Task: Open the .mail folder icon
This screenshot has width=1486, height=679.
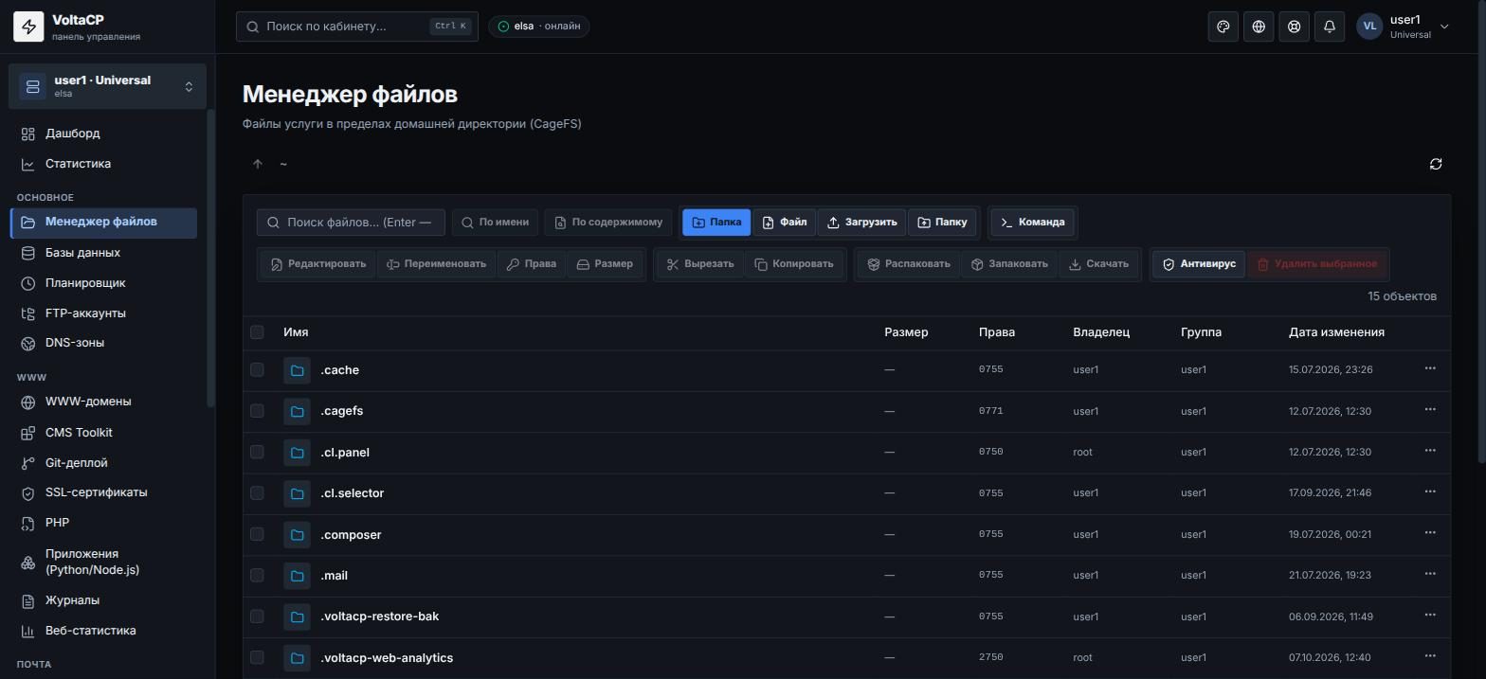Action: tap(297, 576)
